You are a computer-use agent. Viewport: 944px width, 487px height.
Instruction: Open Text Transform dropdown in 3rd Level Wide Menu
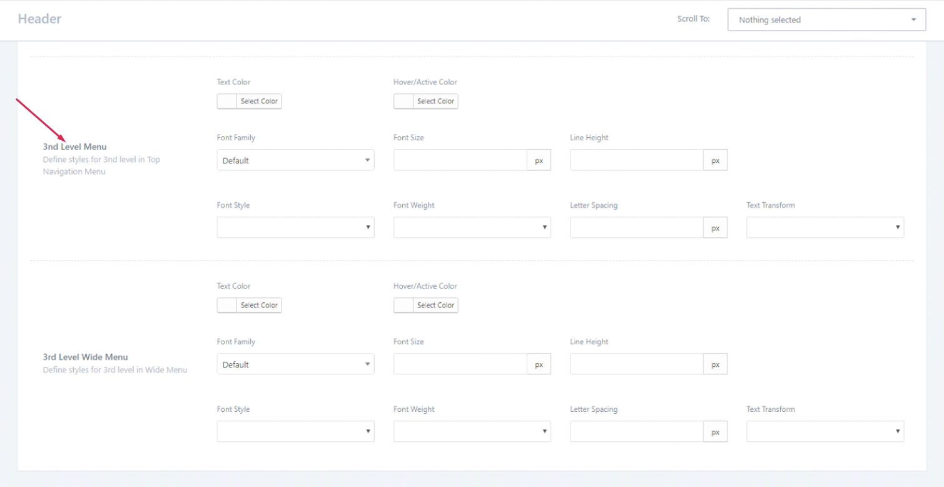point(825,431)
